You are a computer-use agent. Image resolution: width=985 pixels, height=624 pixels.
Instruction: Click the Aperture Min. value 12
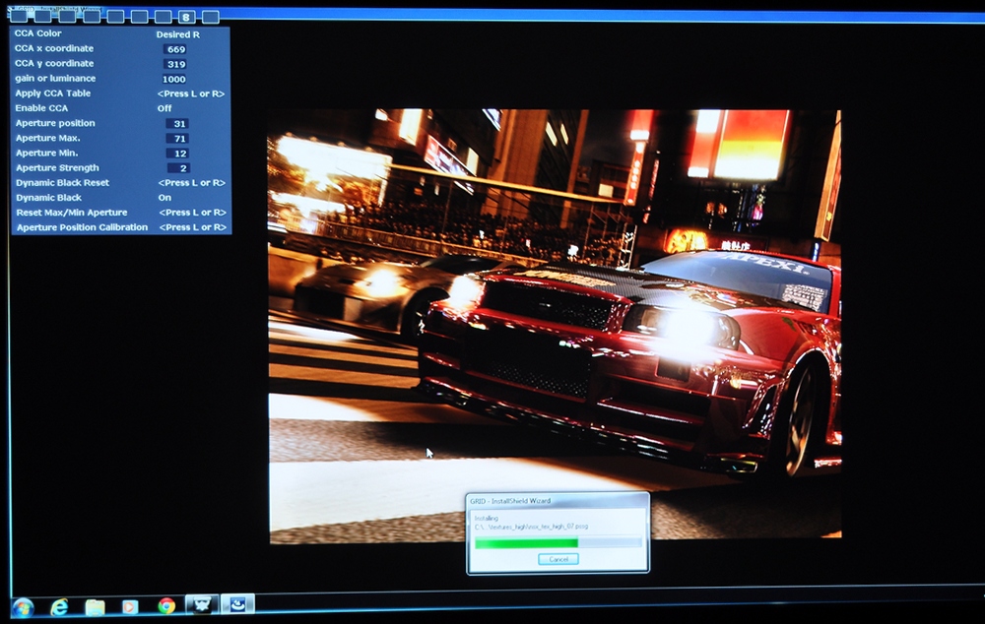point(179,154)
